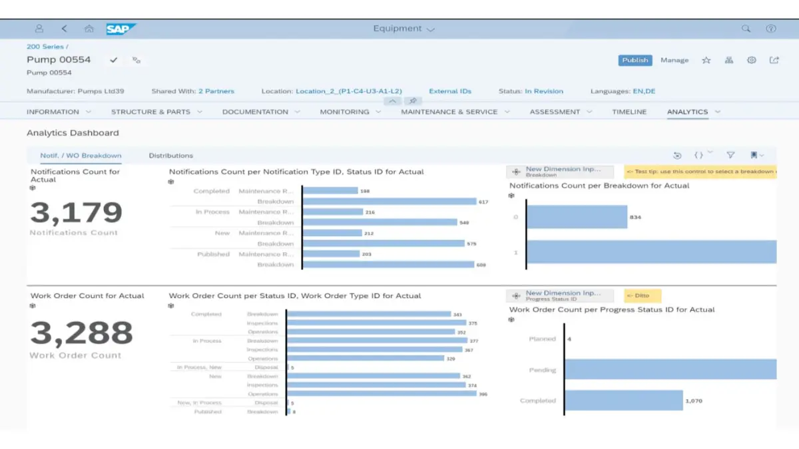Open the filter options for the dashboard
The height and width of the screenshot is (449, 799).
click(x=730, y=155)
